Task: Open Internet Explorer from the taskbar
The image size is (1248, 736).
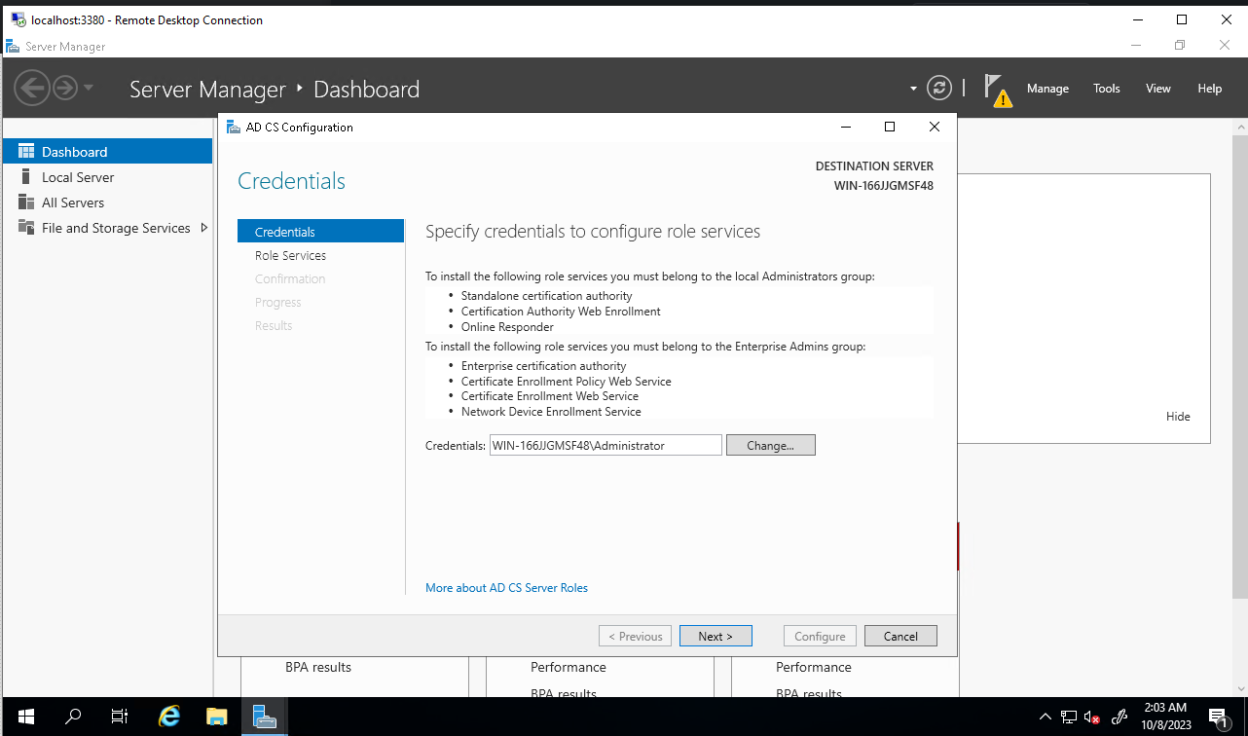Action: click(169, 717)
